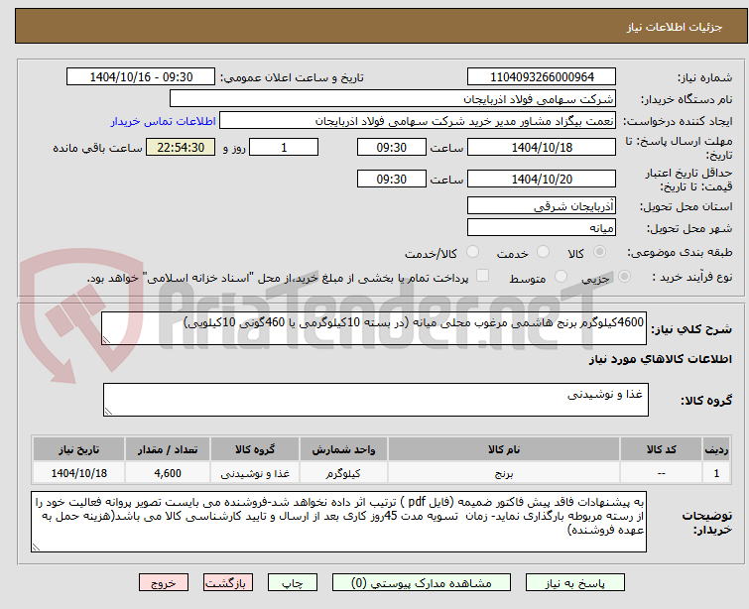Click the غذا و نوشیدنی table cell
This screenshot has height=609, width=749.
(x=255, y=473)
